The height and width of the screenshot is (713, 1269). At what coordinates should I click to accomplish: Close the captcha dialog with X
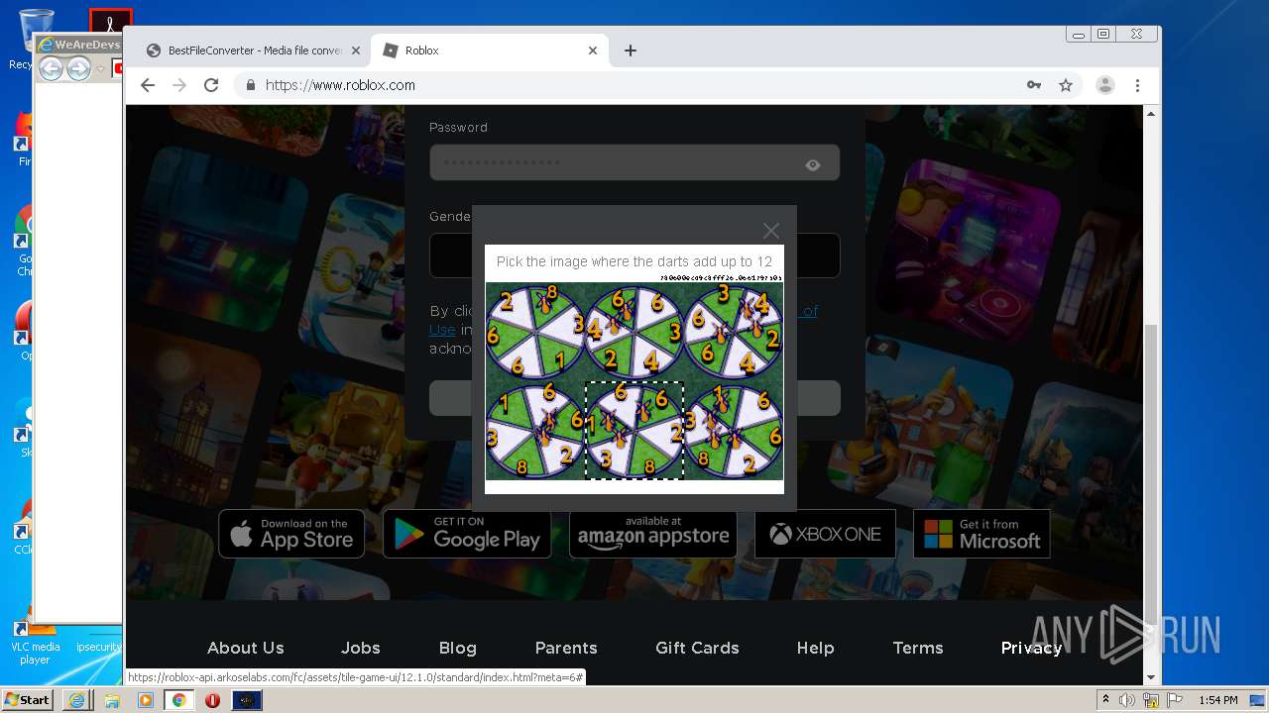[770, 231]
